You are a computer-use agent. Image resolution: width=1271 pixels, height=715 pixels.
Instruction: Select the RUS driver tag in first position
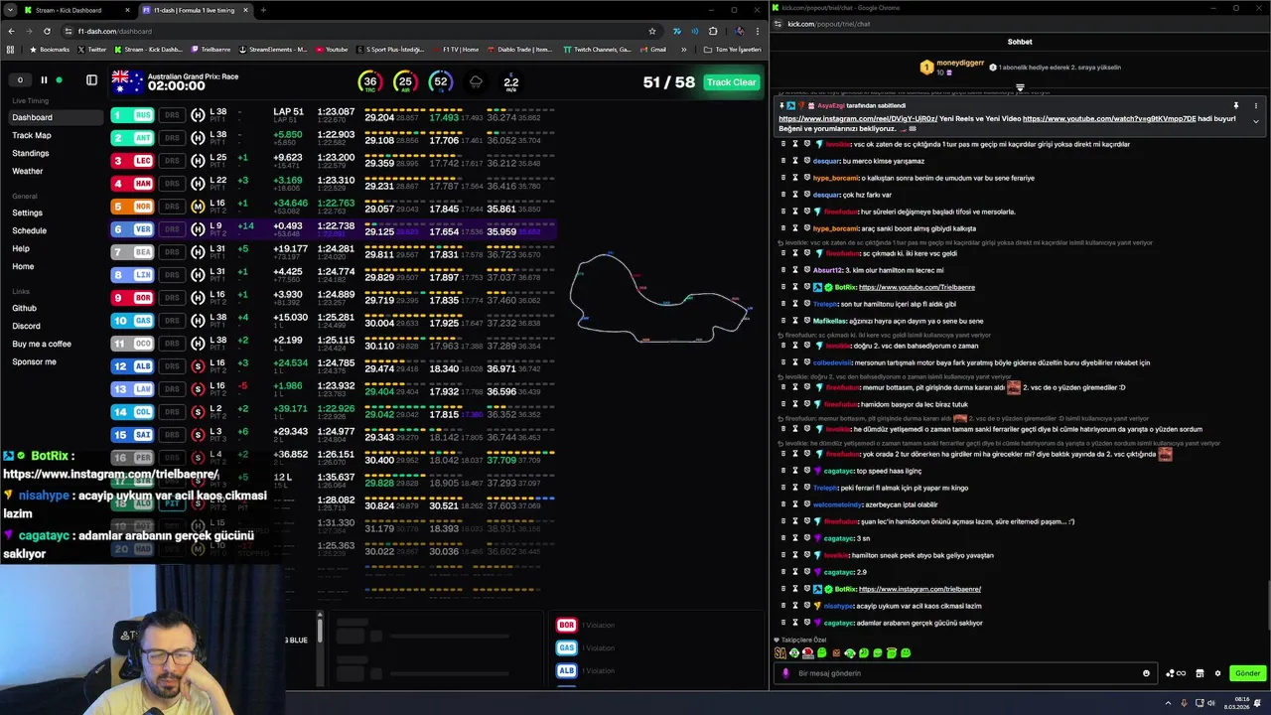[x=132, y=115]
